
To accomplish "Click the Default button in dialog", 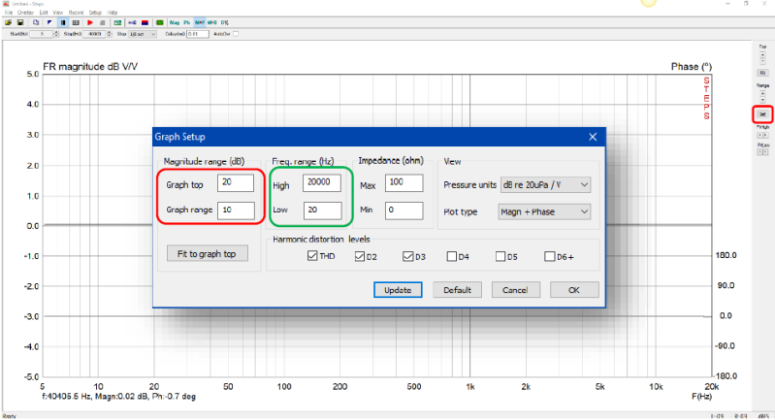I will [457, 289].
